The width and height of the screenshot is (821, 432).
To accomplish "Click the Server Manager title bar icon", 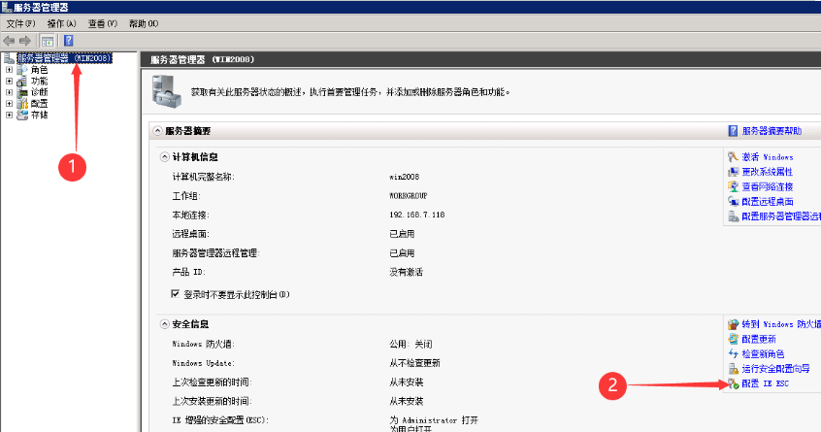I will (6, 7).
